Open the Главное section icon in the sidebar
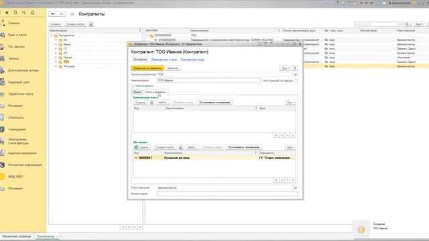 tap(3, 23)
